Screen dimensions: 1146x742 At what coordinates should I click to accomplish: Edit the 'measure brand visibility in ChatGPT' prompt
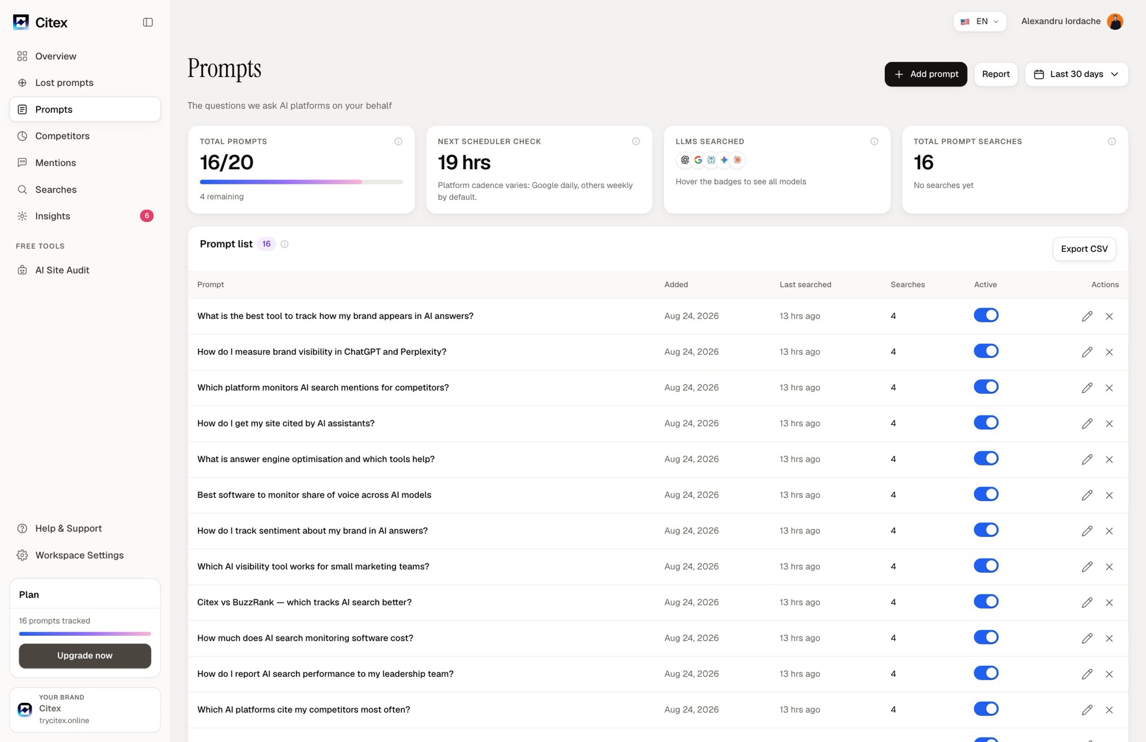point(1087,352)
